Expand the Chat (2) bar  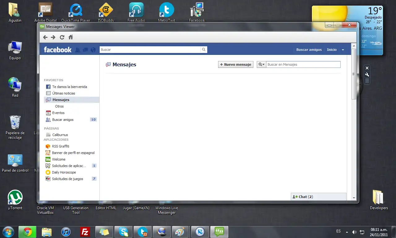click(x=319, y=197)
